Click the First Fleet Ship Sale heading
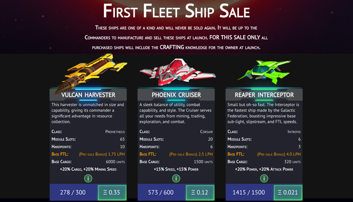 (176, 11)
